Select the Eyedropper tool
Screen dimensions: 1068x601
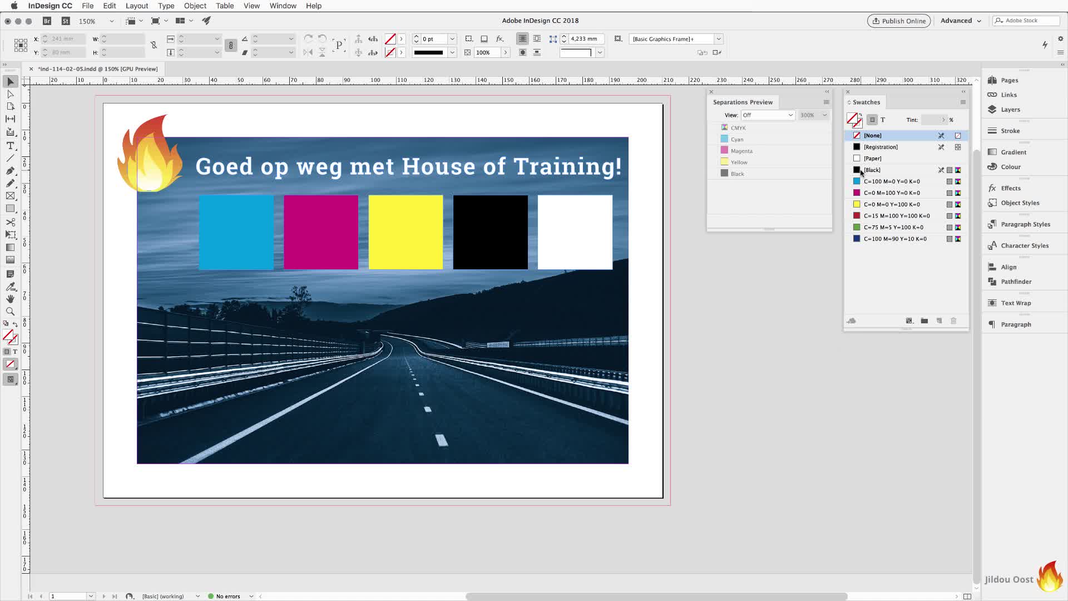tap(10, 287)
